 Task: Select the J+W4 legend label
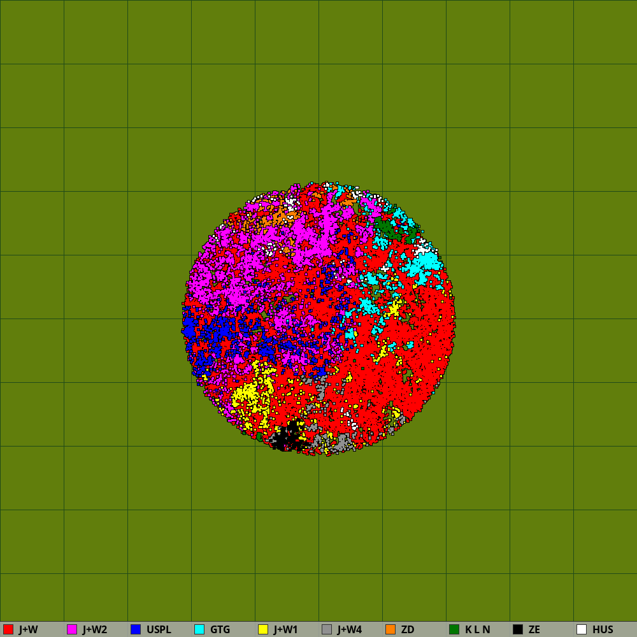point(349,629)
